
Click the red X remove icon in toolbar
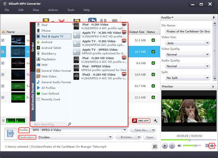click(x=61, y=21)
